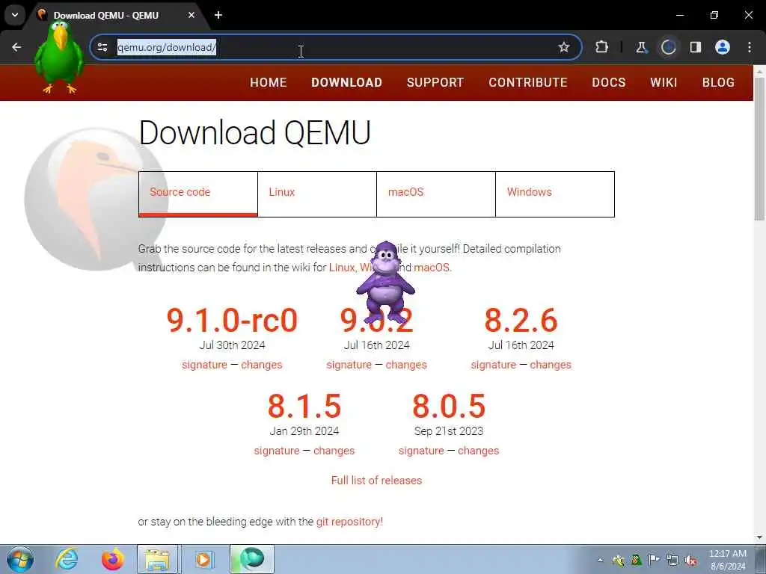The height and width of the screenshot is (574, 766).
Task: Launch Firefox from the taskbar
Action: [x=113, y=559]
